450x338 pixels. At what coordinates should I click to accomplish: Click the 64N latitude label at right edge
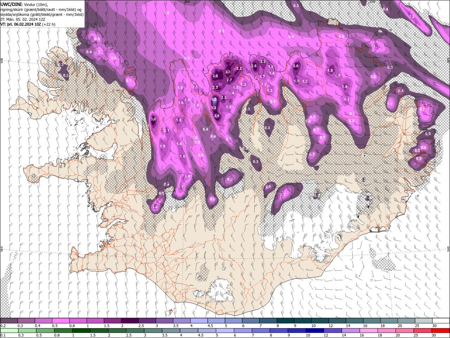(x=448, y=249)
